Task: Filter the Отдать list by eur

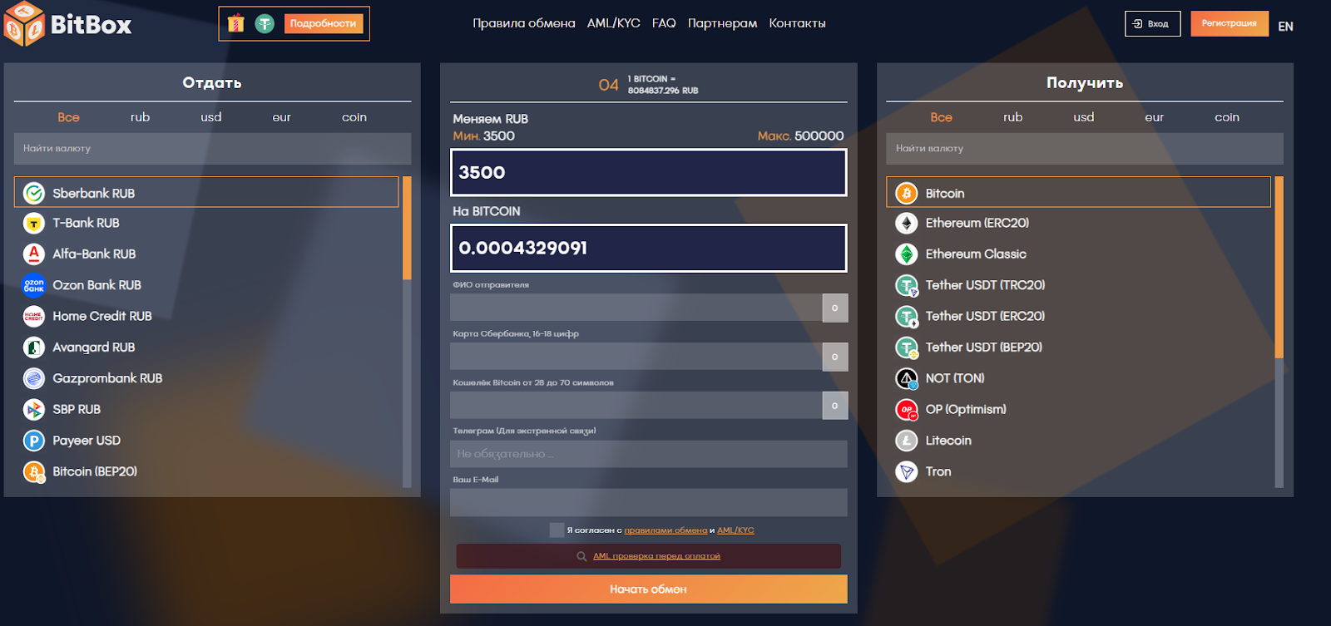Action: pos(282,117)
